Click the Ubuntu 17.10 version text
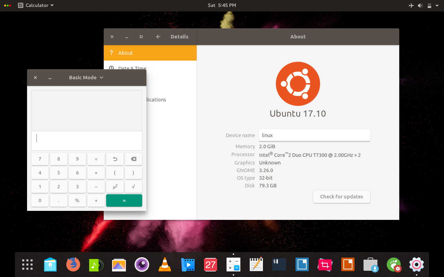Screen dimensions: 444x277 (298, 114)
